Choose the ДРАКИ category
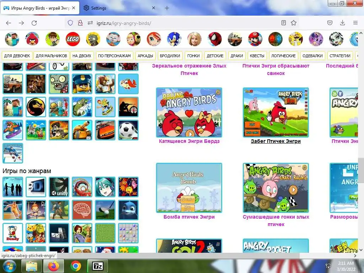 pyautogui.click(x=237, y=56)
